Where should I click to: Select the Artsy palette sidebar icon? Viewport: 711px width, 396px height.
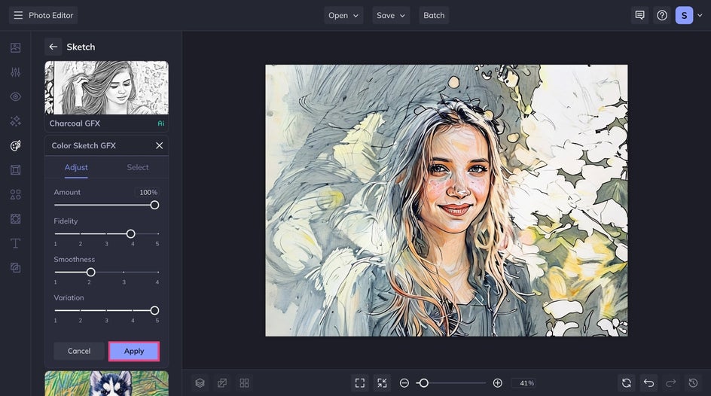tap(15, 145)
